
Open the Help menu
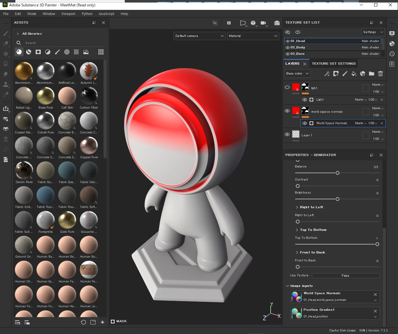(124, 14)
